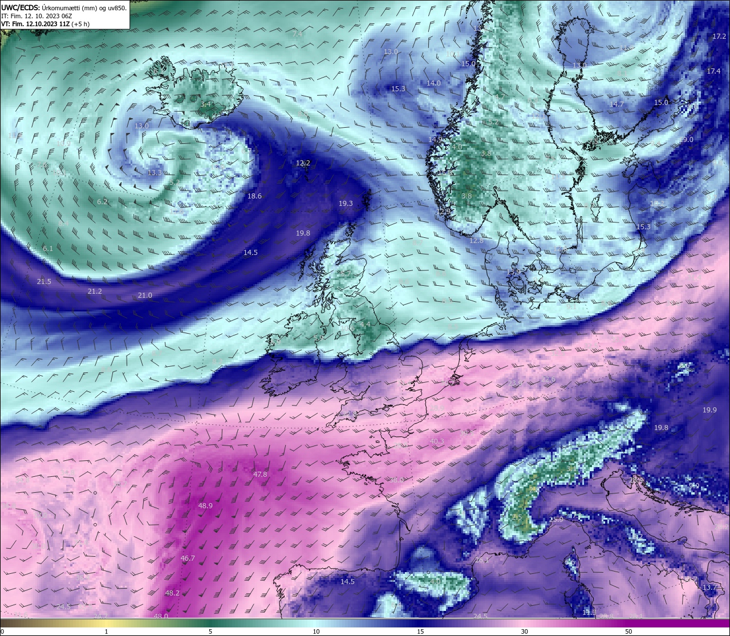This screenshot has width=730, height=636.
Task: Click the 21.0 value label
Action: pos(145,295)
